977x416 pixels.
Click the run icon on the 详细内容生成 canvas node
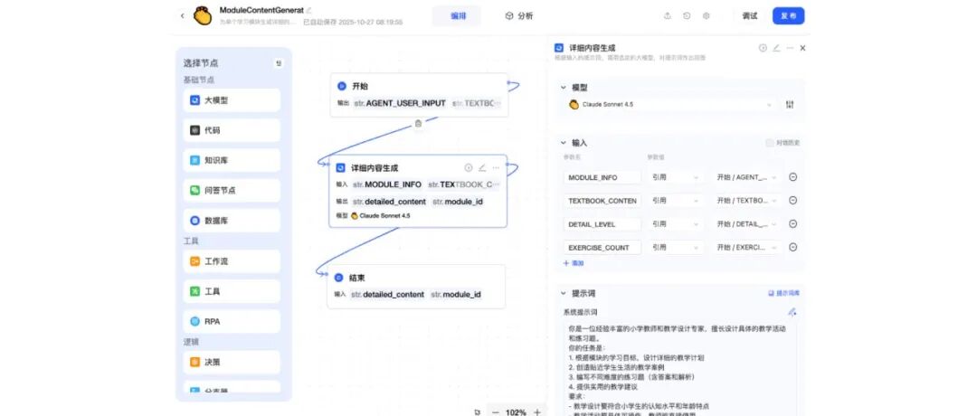click(469, 167)
